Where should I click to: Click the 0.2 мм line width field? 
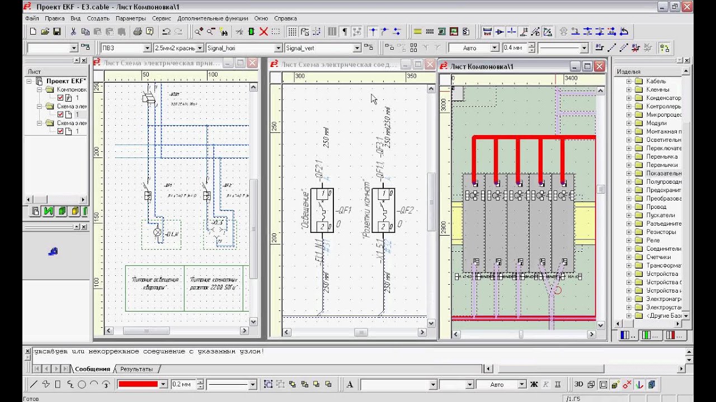click(x=182, y=384)
